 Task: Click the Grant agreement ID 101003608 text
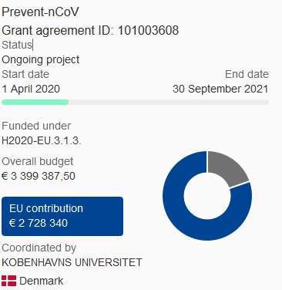(x=90, y=30)
